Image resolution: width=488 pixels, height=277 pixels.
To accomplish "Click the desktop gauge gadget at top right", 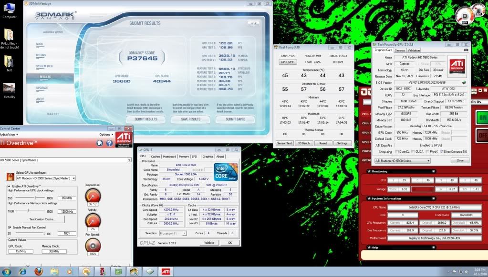I will point(465,16).
